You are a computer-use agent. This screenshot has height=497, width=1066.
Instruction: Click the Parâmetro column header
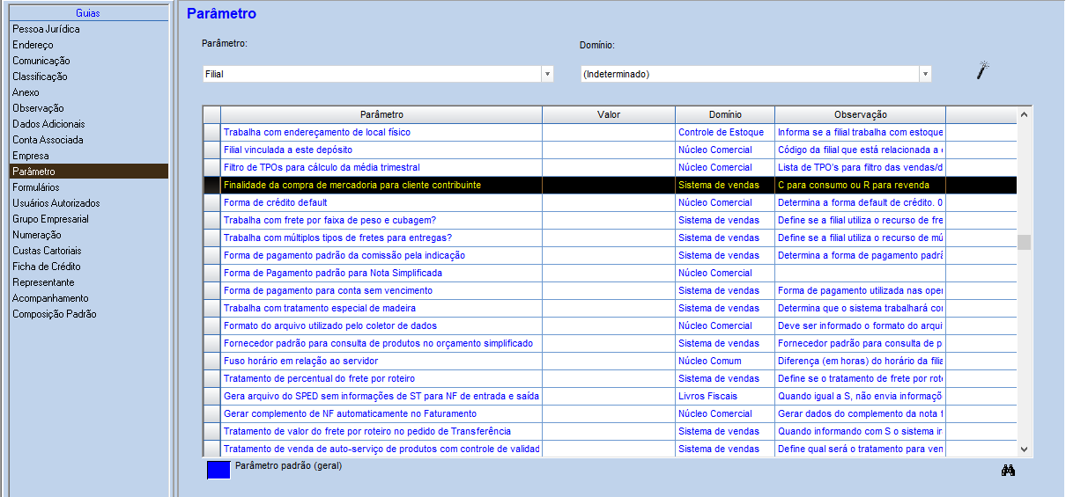[x=381, y=114]
